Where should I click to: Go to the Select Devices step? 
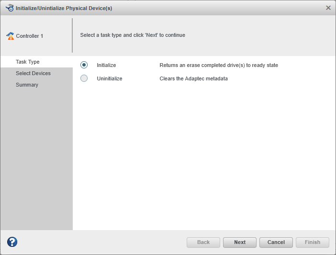tap(33, 73)
